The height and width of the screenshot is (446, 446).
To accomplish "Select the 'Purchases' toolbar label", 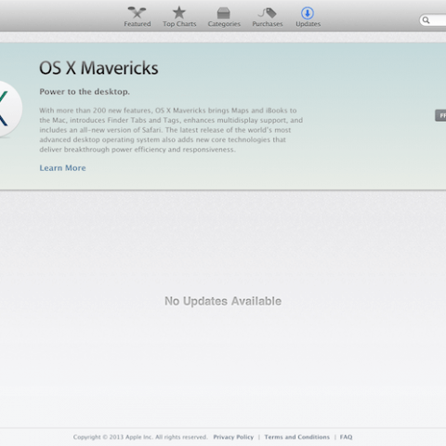I will tap(268, 24).
